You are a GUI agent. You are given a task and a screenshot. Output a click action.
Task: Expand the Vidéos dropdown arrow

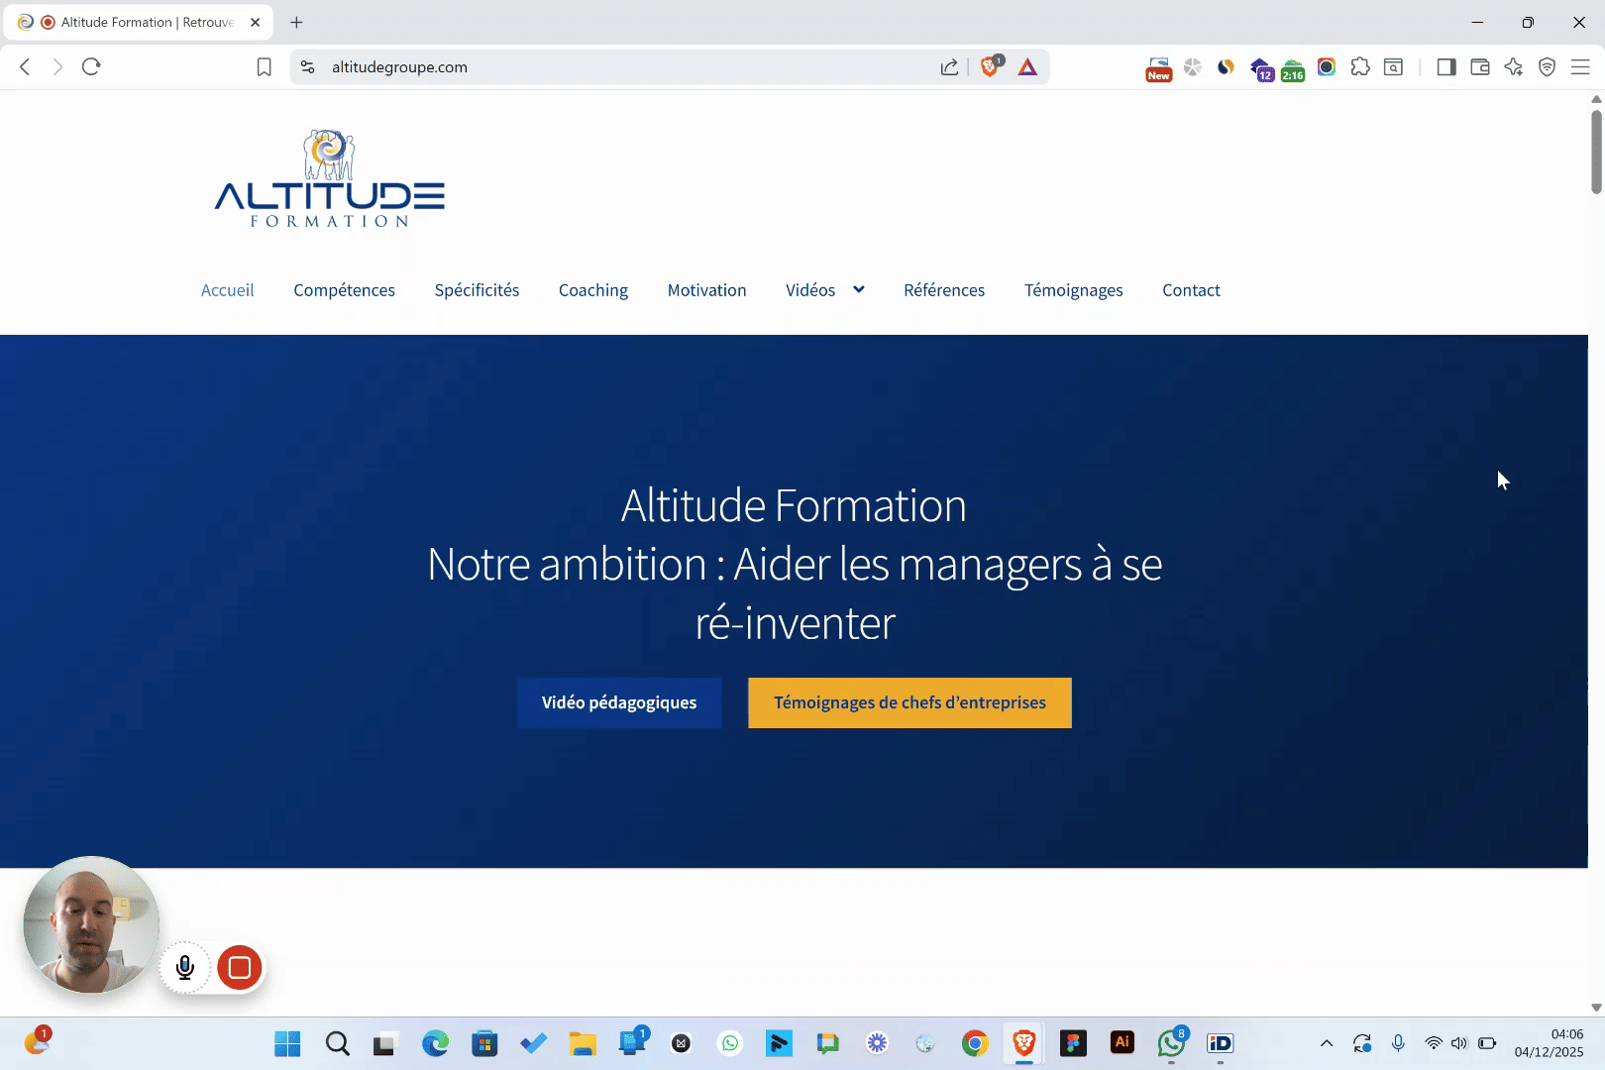858,289
